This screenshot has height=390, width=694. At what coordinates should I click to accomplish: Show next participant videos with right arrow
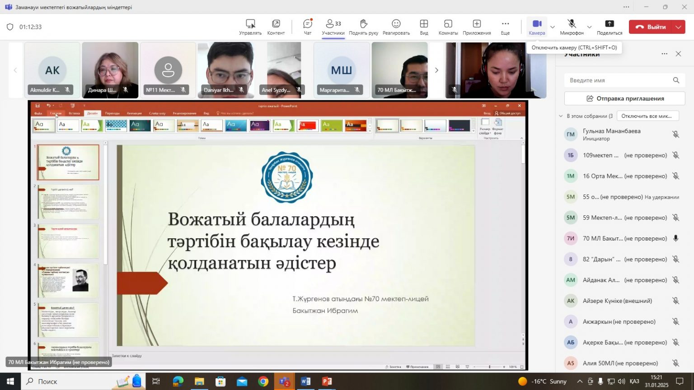tap(436, 70)
